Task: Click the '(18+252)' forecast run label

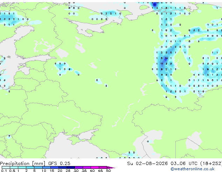Action: [211, 164]
